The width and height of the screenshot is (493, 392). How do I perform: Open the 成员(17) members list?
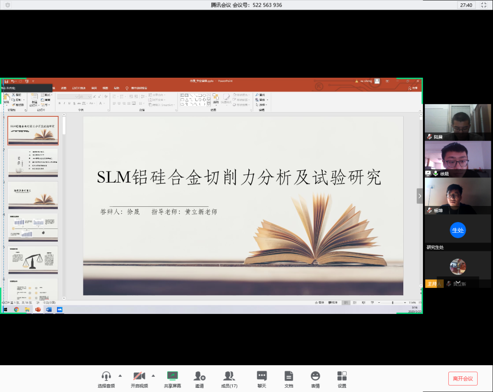(x=229, y=379)
